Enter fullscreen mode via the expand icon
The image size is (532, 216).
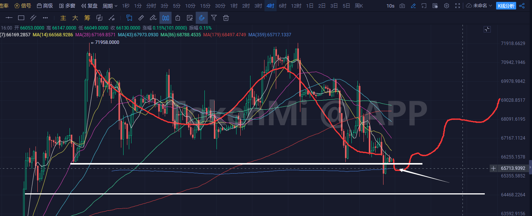(x=458, y=6)
